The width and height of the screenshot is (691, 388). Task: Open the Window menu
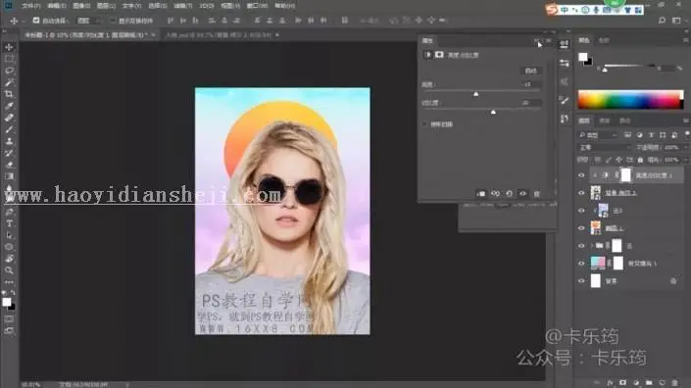point(257,6)
